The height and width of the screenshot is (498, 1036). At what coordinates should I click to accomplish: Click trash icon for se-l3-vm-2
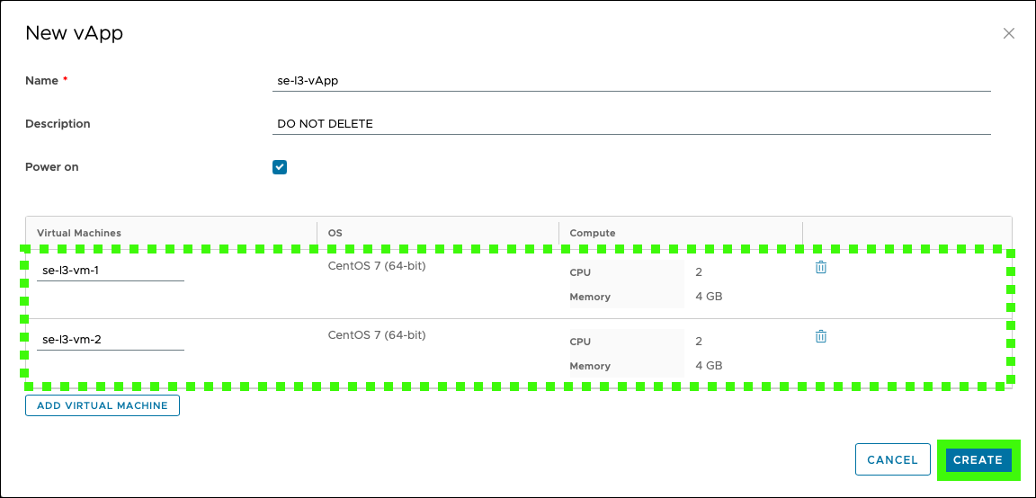(x=820, y=336)
